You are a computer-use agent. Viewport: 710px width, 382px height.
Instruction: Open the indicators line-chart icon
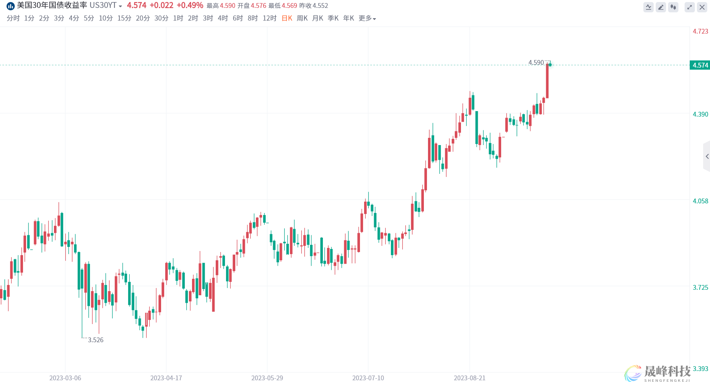click(648, 7)
